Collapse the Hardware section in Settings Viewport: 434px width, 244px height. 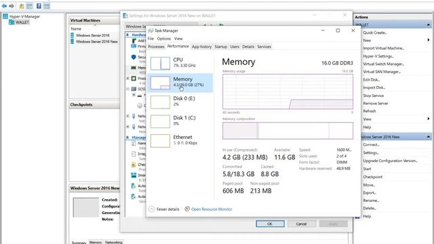127,35
